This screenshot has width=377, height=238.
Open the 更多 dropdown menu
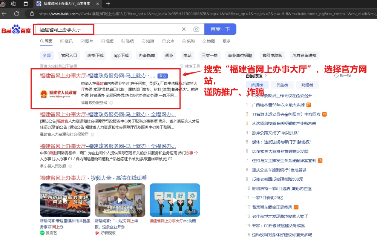click(x=225, y=41)
